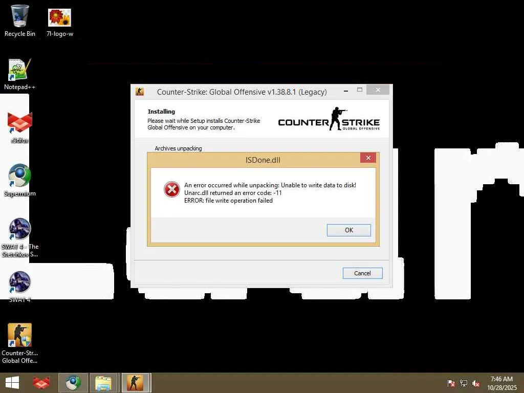Open the Recycle Bin desktop icon
The image size is (524, 393).
[20, 20]
